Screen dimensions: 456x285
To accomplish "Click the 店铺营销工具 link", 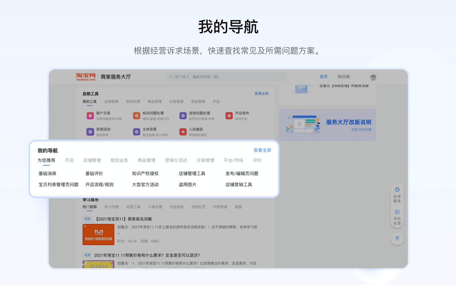I will pos(238,185).
